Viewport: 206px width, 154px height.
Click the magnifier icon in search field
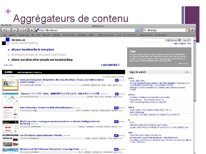tap(144, 30)
